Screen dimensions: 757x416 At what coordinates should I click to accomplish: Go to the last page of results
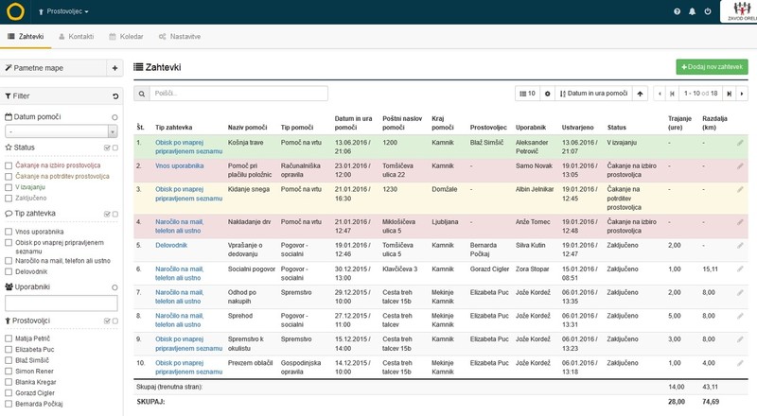pyautogui.click(x=729, y=94)
